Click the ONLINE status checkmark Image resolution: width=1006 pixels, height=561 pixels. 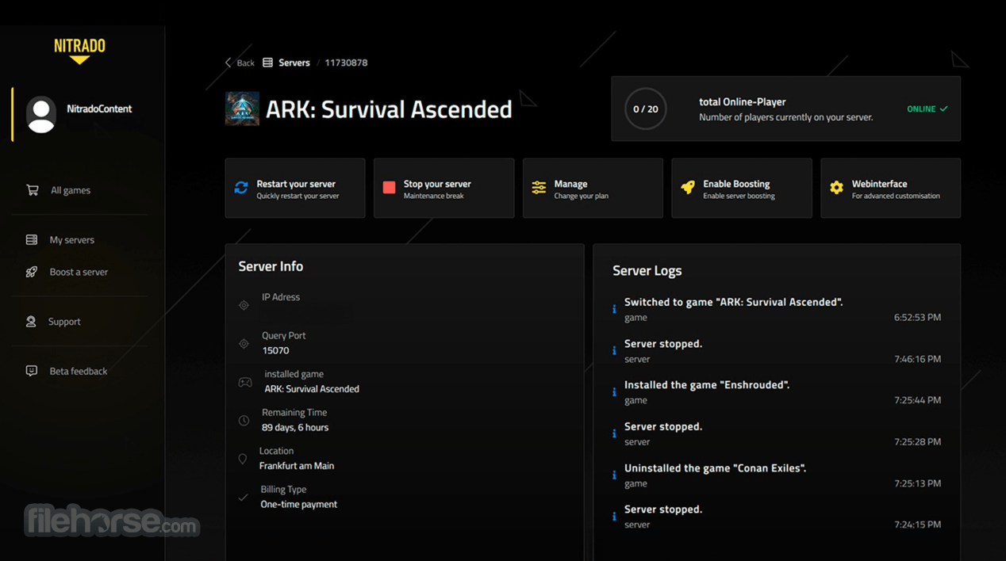[x=944, y=109]
